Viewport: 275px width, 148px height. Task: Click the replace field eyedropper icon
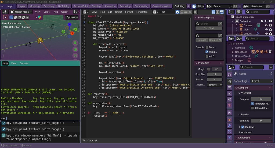(x=220, y=36)
